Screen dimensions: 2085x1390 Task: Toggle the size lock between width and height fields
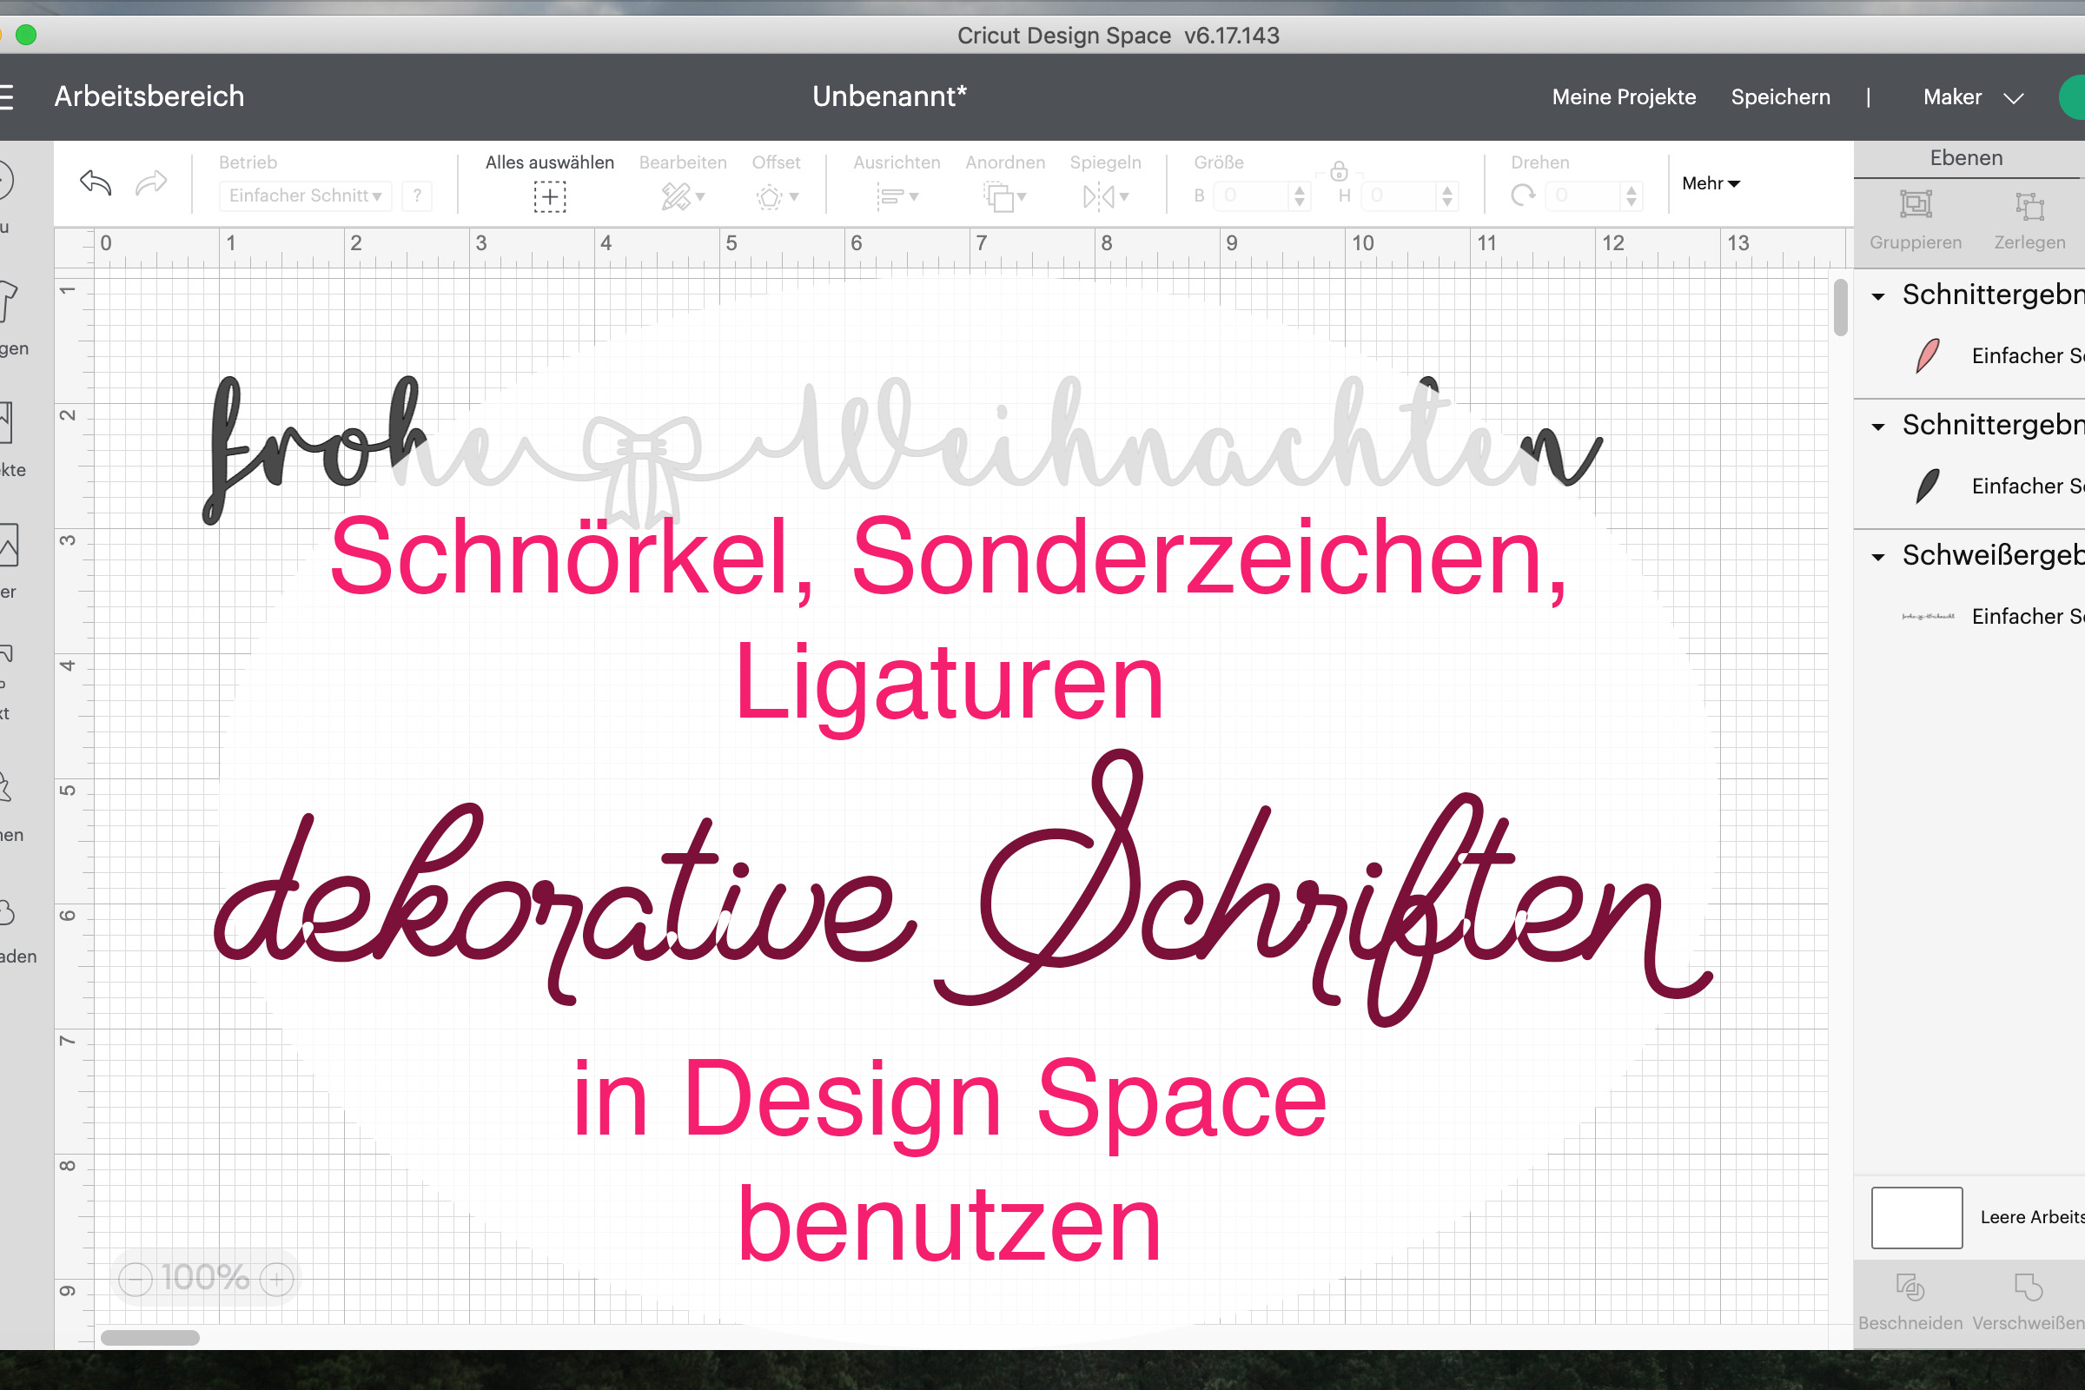1339,170
